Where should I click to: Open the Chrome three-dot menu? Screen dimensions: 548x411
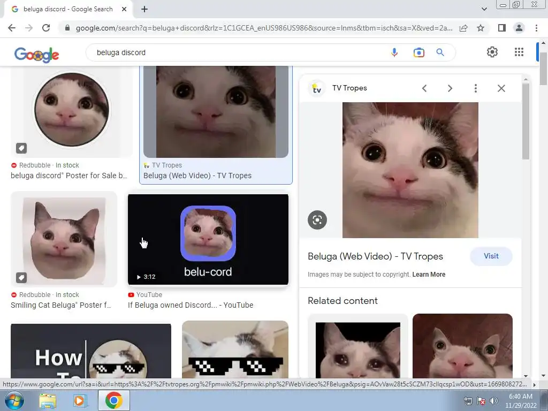pyautogui.click(x=536, y=28)
